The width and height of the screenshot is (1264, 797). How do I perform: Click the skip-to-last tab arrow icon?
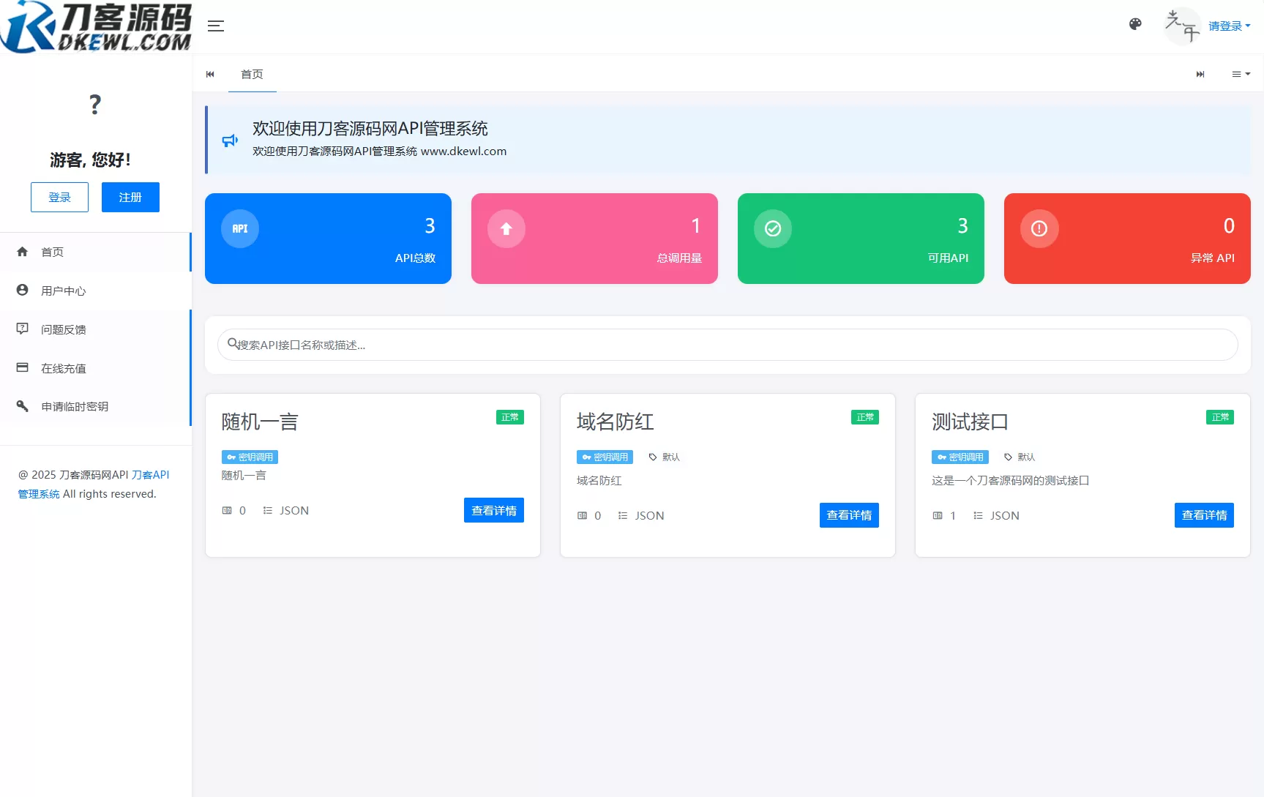(1200, 74)
